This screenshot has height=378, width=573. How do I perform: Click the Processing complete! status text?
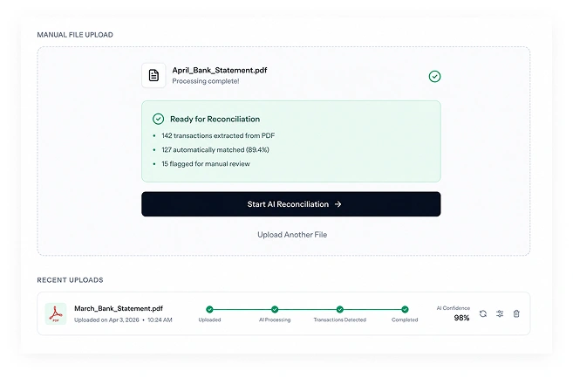[206, 81]
